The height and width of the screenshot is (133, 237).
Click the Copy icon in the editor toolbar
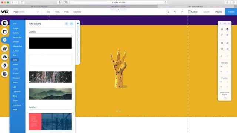(x=222, y=29)
